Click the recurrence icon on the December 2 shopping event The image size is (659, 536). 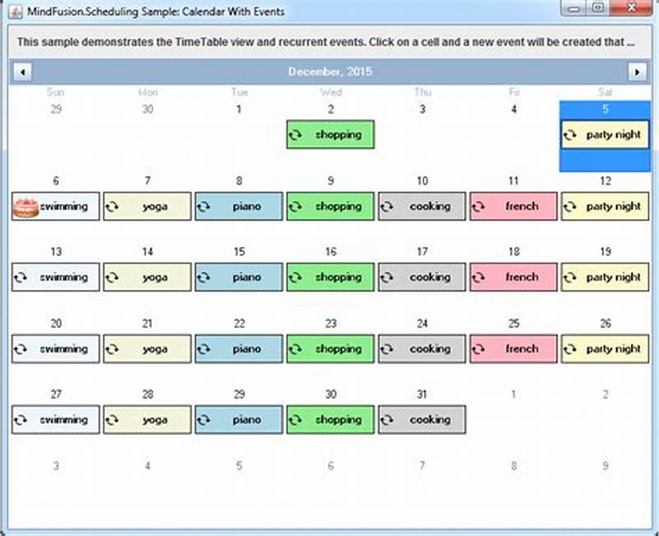pyautogui.click(x=297, y=134)
